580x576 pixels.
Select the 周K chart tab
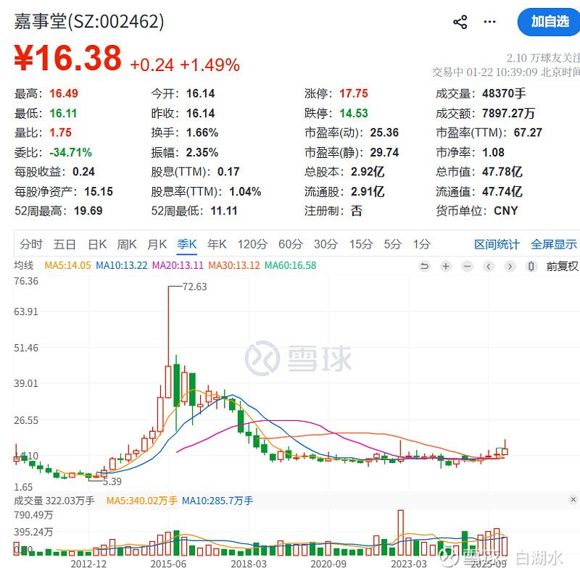(x=127, y=244)
